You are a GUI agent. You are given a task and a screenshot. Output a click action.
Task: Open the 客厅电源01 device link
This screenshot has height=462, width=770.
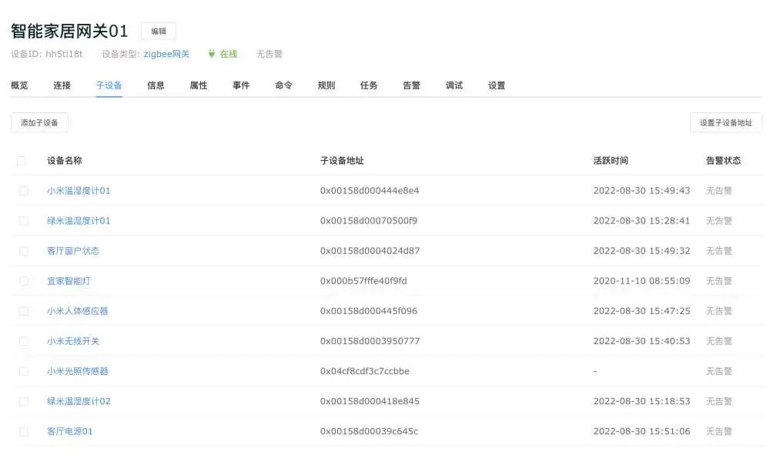point(70,431)
